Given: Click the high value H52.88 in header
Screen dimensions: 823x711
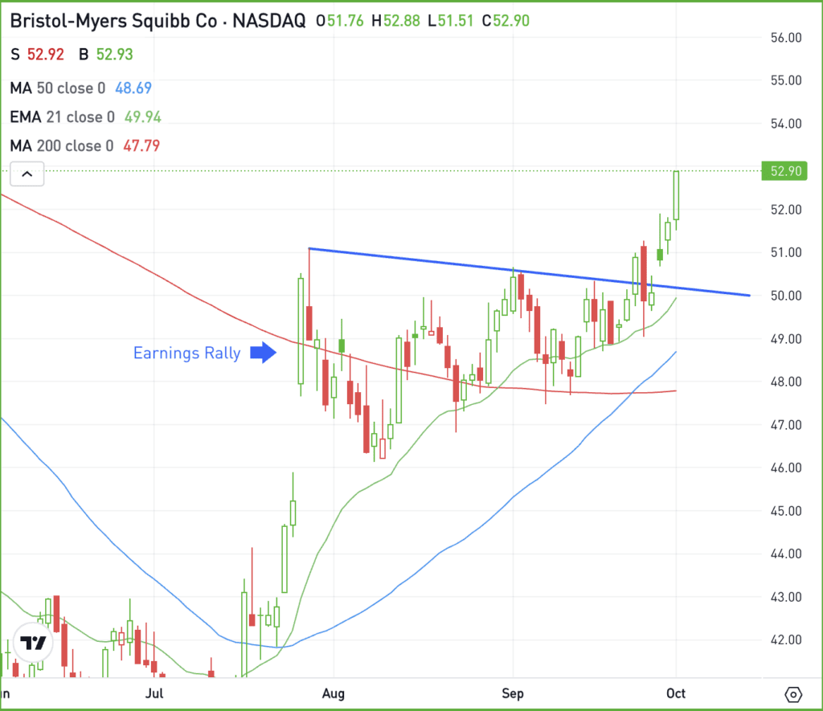Looking at the screenshot, I should tap(395, 21).
